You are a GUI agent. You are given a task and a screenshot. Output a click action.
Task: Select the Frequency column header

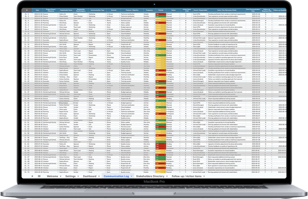pyautogui.click(x=149, y=10)
